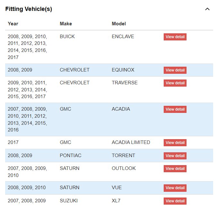
Task: View detail for Suzuki XL7
Action: click(x=175, y=201)
